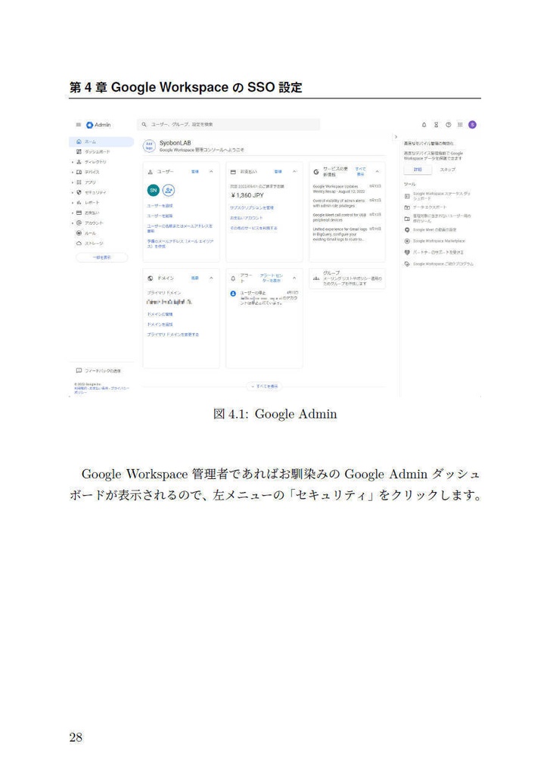Open the hamburger main menu icon
The width and height of the screenshot is (550, 775).
click(78, 125)
